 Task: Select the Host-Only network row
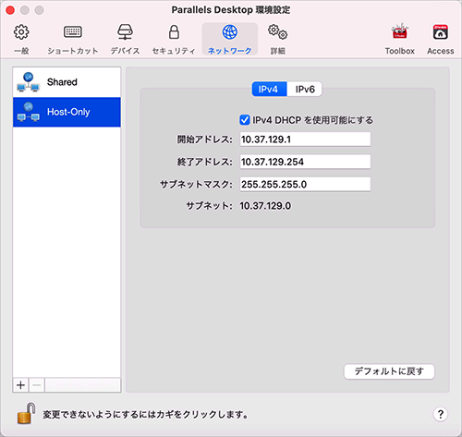(67, 112)
